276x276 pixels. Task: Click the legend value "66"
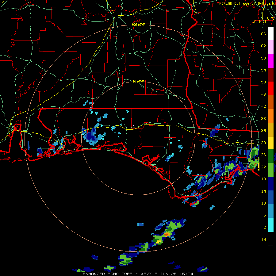pos(263,34)
